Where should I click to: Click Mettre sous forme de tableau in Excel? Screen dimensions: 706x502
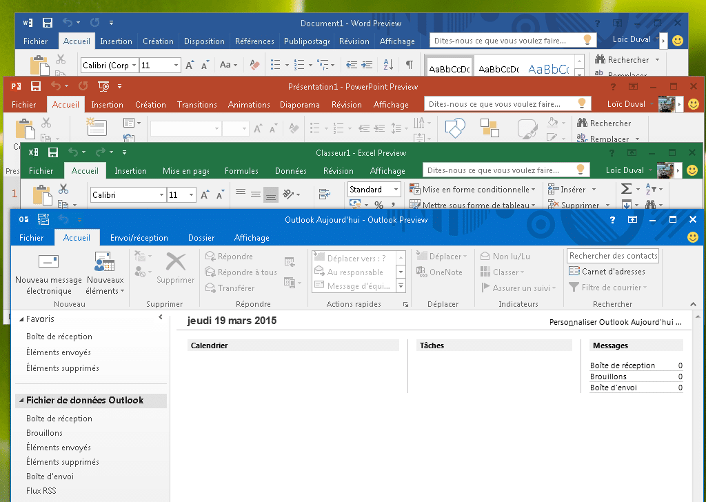(x=472, y=205)
